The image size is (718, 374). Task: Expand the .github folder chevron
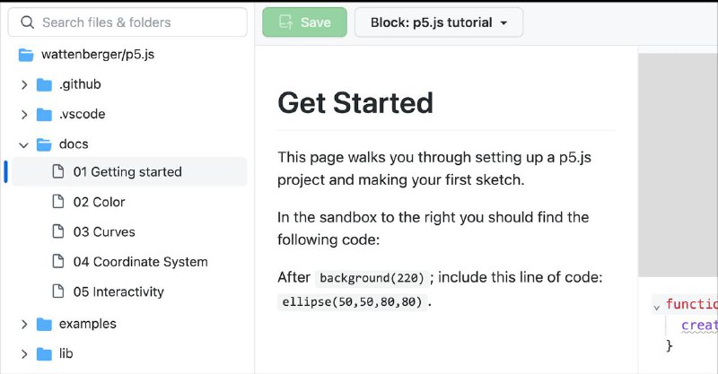click(x=24, y=85)
